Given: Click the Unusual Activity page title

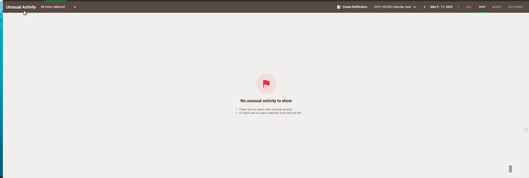Looking at the screenshot, I should tap(21, 7).
